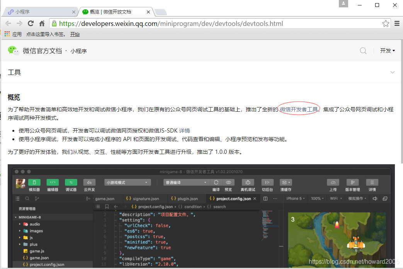Viewport: 403px width, 269px height.
Task: Close the project.config.json editor tab
Action: point(255,199)
